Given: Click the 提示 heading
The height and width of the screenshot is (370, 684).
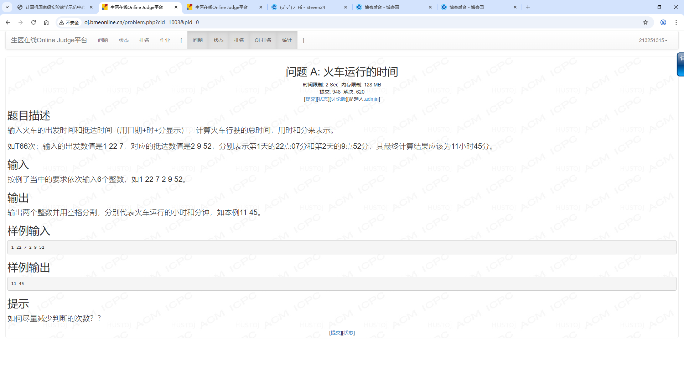Looking at the screenshot, I should click(18, 304).
